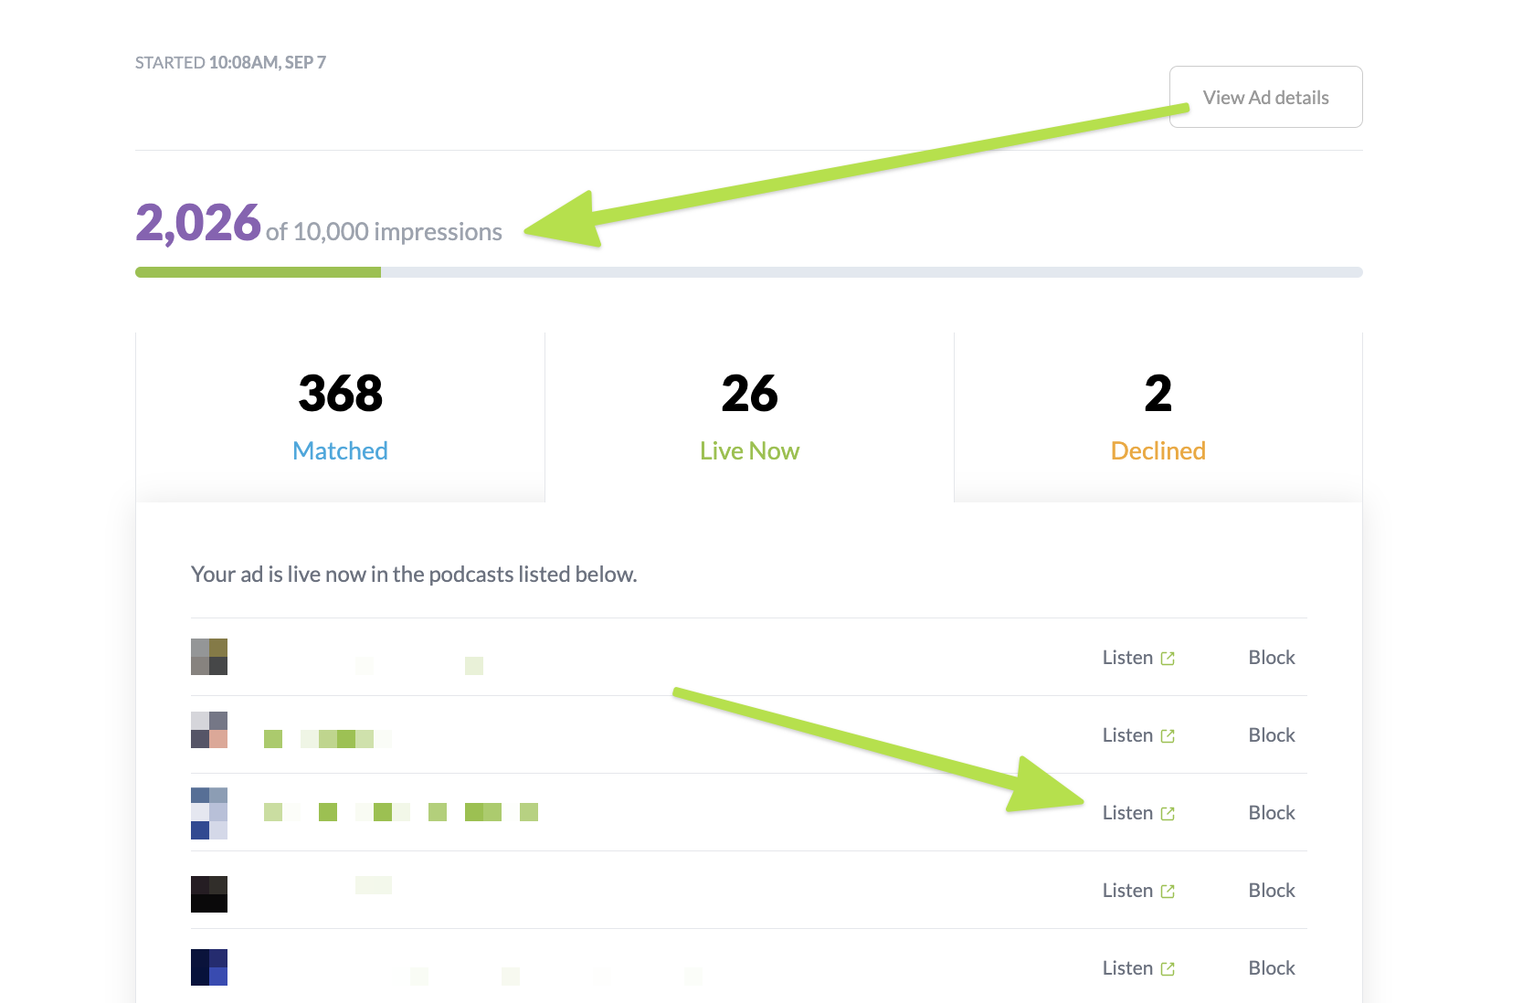Switch to the Matched tab

[340, 417]
